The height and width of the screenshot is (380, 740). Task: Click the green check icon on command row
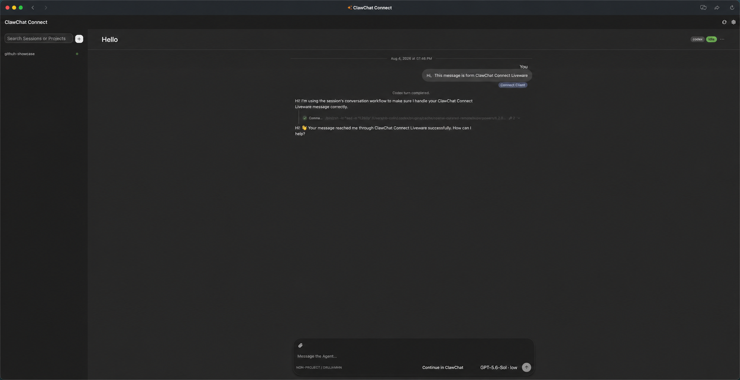(305, 118)
